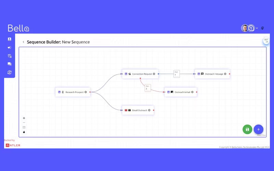Toggle the canvas interactivity lock
Image resolution: width=274 pixels, height=171 pixels.
[24, 132]
